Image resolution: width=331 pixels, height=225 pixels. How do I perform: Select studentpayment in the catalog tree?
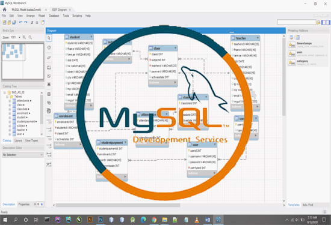[x=26, y=122]
